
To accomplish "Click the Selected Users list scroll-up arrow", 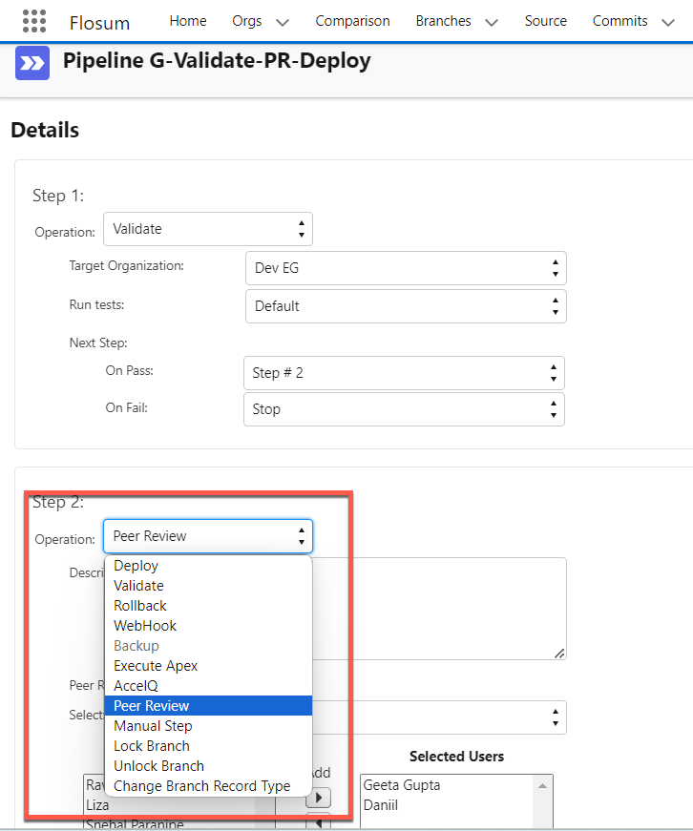I will (542, 784).
